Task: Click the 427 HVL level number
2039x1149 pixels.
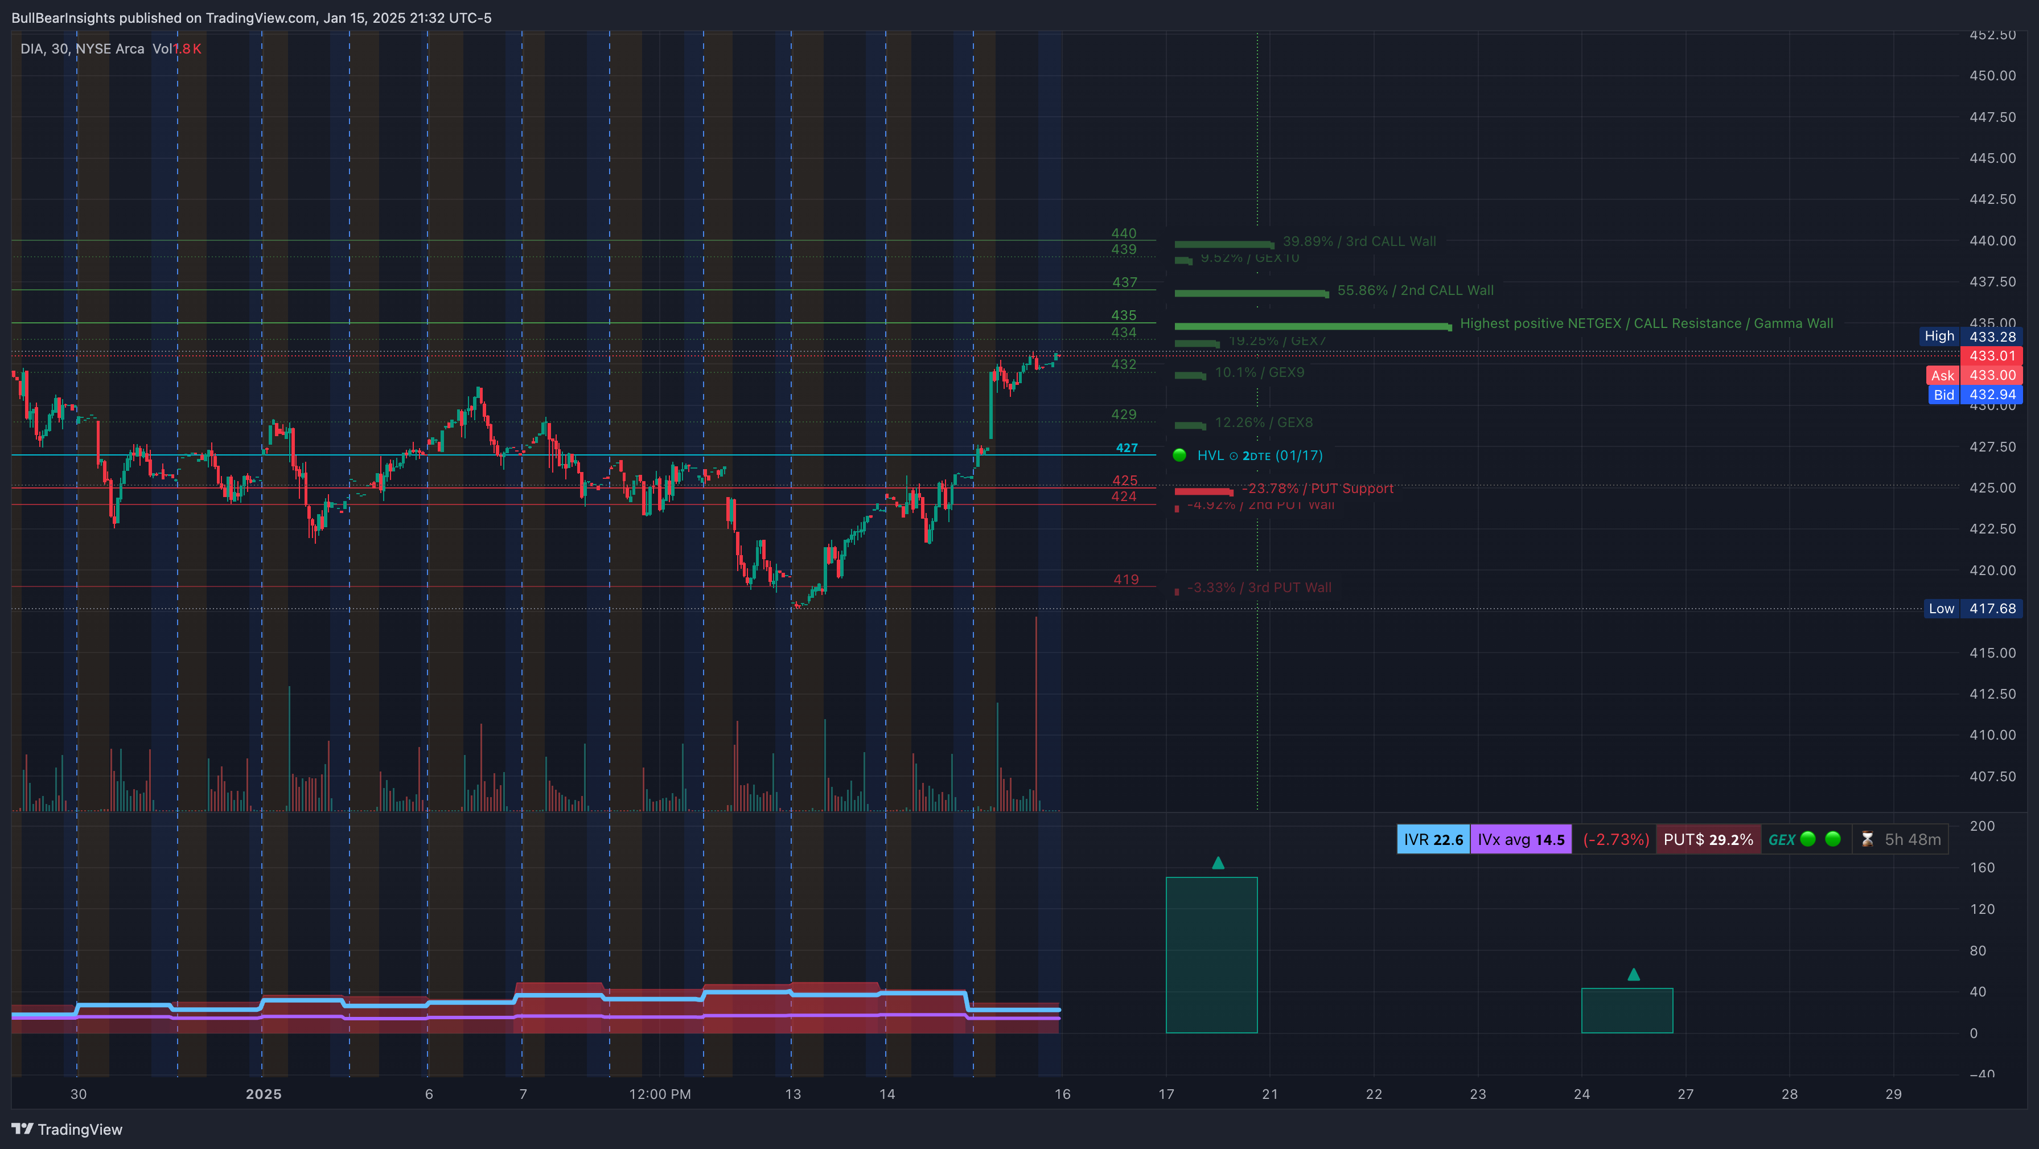Action: (1127, 448)
